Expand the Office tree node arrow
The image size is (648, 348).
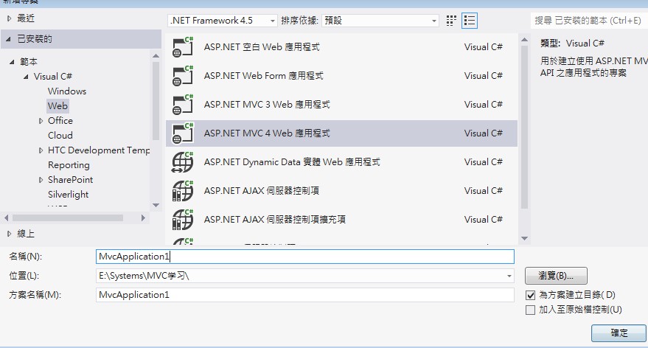coord(41,121)
